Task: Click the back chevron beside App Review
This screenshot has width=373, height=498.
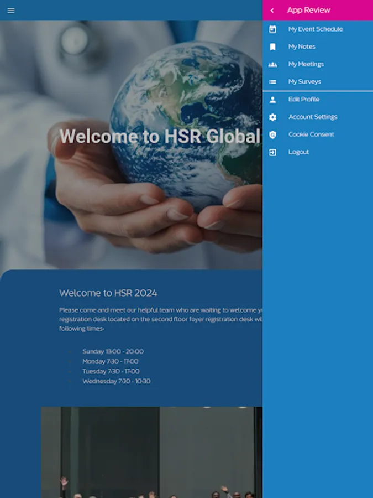Action: point(272,11)
